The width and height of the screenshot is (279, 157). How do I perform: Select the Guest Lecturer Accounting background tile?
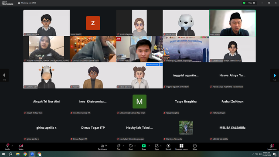click(186, 49)
